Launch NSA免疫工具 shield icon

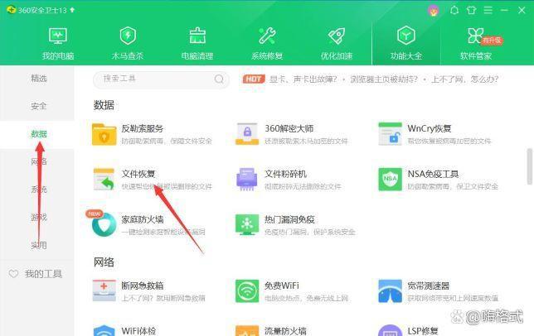pos(391,180)
